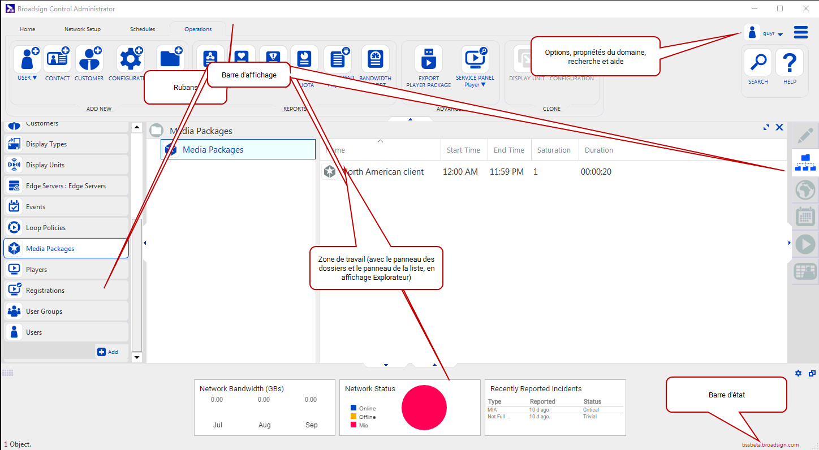Click the bssbeta.broadsign.com status text

770,445
